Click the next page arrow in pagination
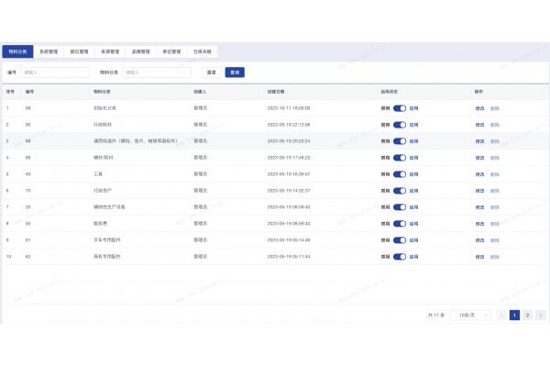The height and width of the screenshot is (367, 550). 541,315
